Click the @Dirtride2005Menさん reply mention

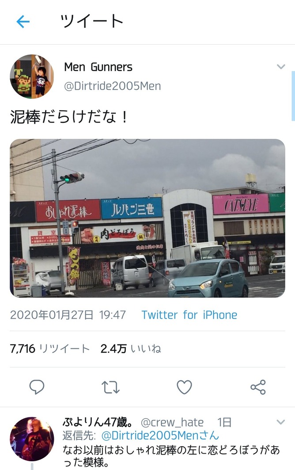160,436
